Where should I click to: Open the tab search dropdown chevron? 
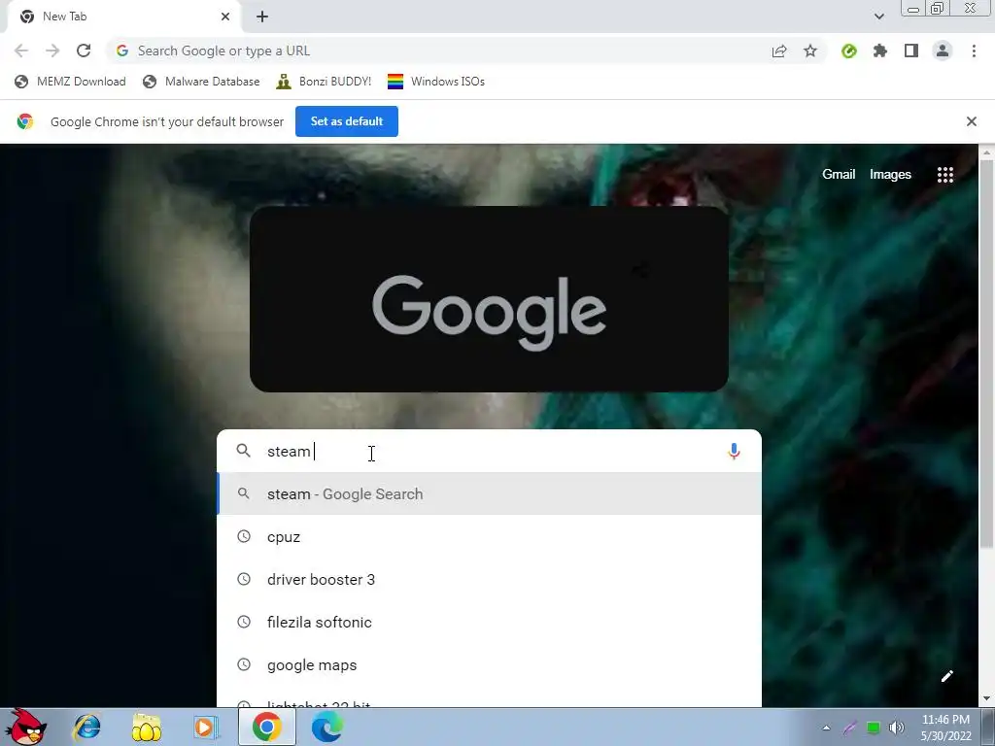pyautogui.click(x=878, y=17)
